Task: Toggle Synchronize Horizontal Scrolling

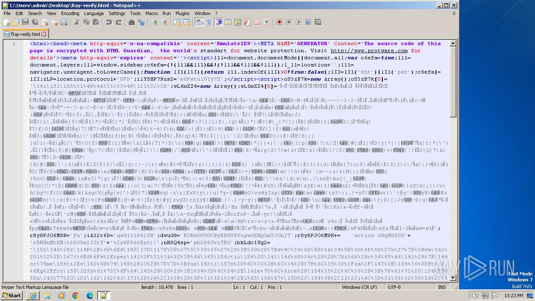Action: (x=186, y=22)
